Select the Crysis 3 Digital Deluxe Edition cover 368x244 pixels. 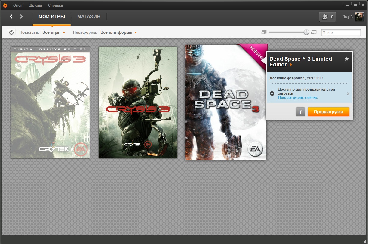click(50, 102)
